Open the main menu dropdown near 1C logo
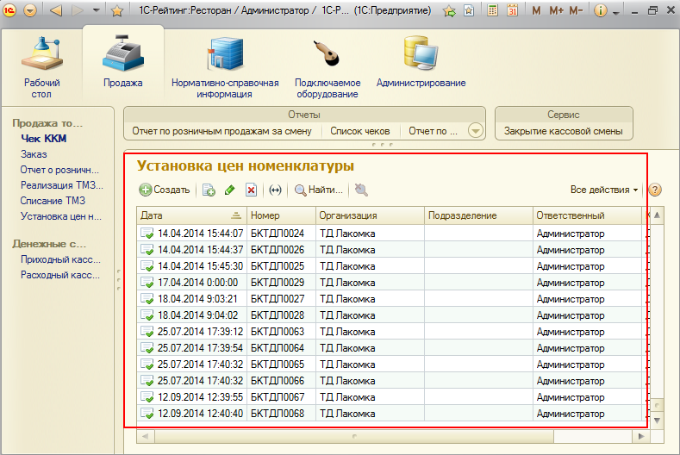This screenshot has height=455, width=680. click(30, 11)
